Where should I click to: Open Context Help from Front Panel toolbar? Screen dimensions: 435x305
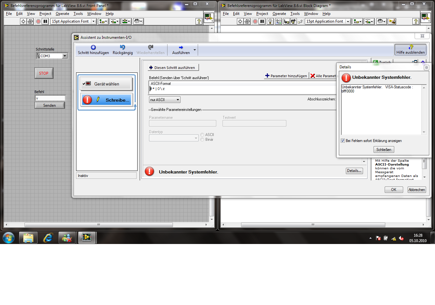point(199,21)
